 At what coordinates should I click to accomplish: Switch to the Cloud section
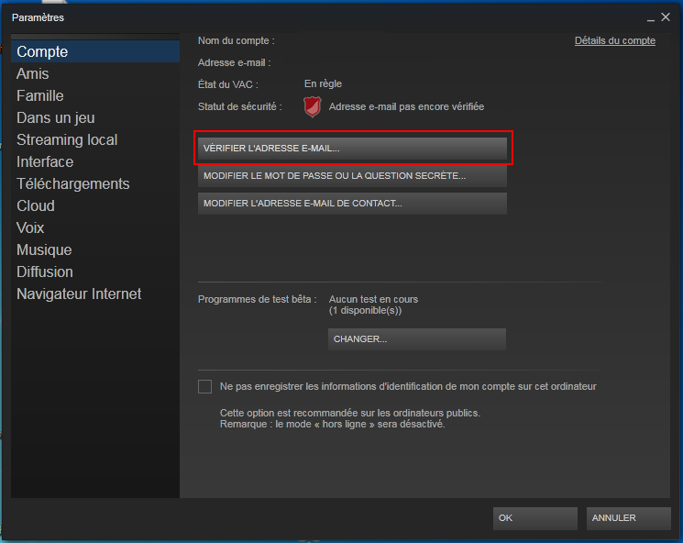coord(95,205)
